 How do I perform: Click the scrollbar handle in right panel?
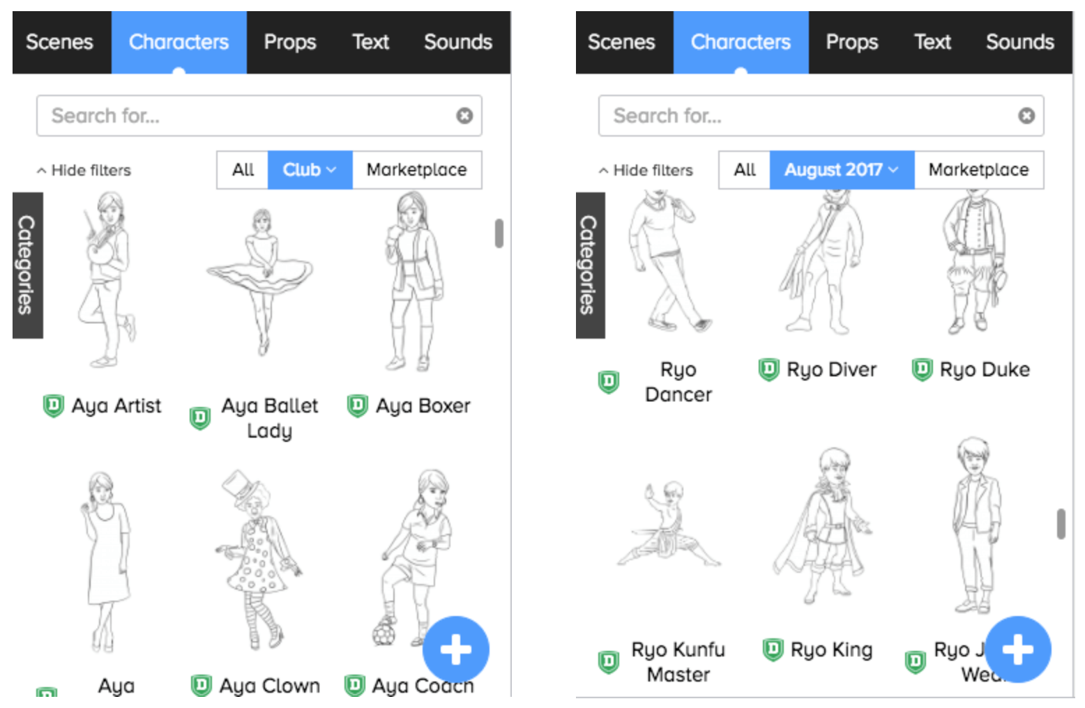(1061, 524)
